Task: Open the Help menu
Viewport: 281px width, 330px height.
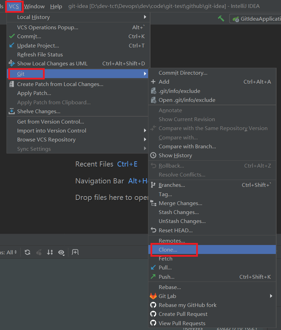Action: (x=56, y=7)
